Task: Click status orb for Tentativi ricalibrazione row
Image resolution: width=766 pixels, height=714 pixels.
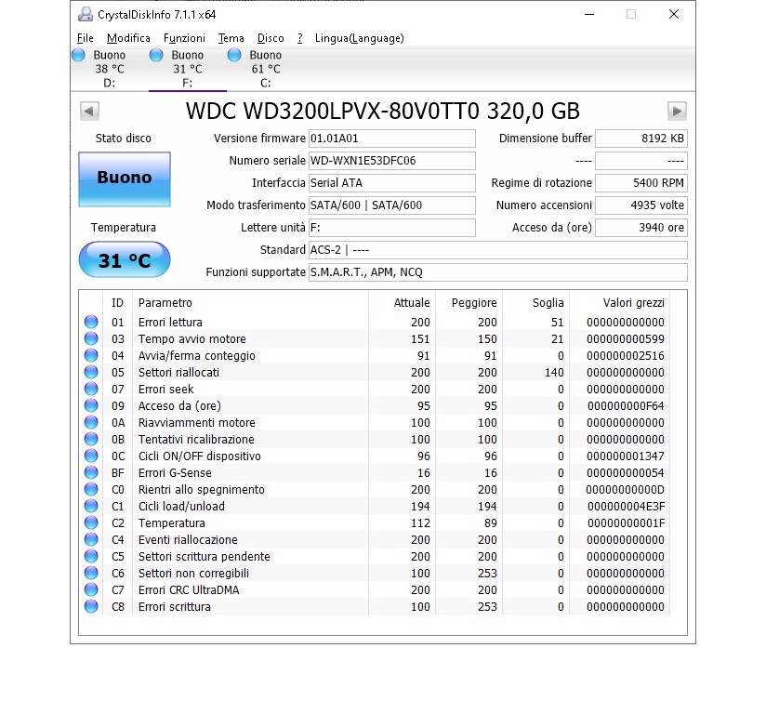Action: [x=91, y=439]
